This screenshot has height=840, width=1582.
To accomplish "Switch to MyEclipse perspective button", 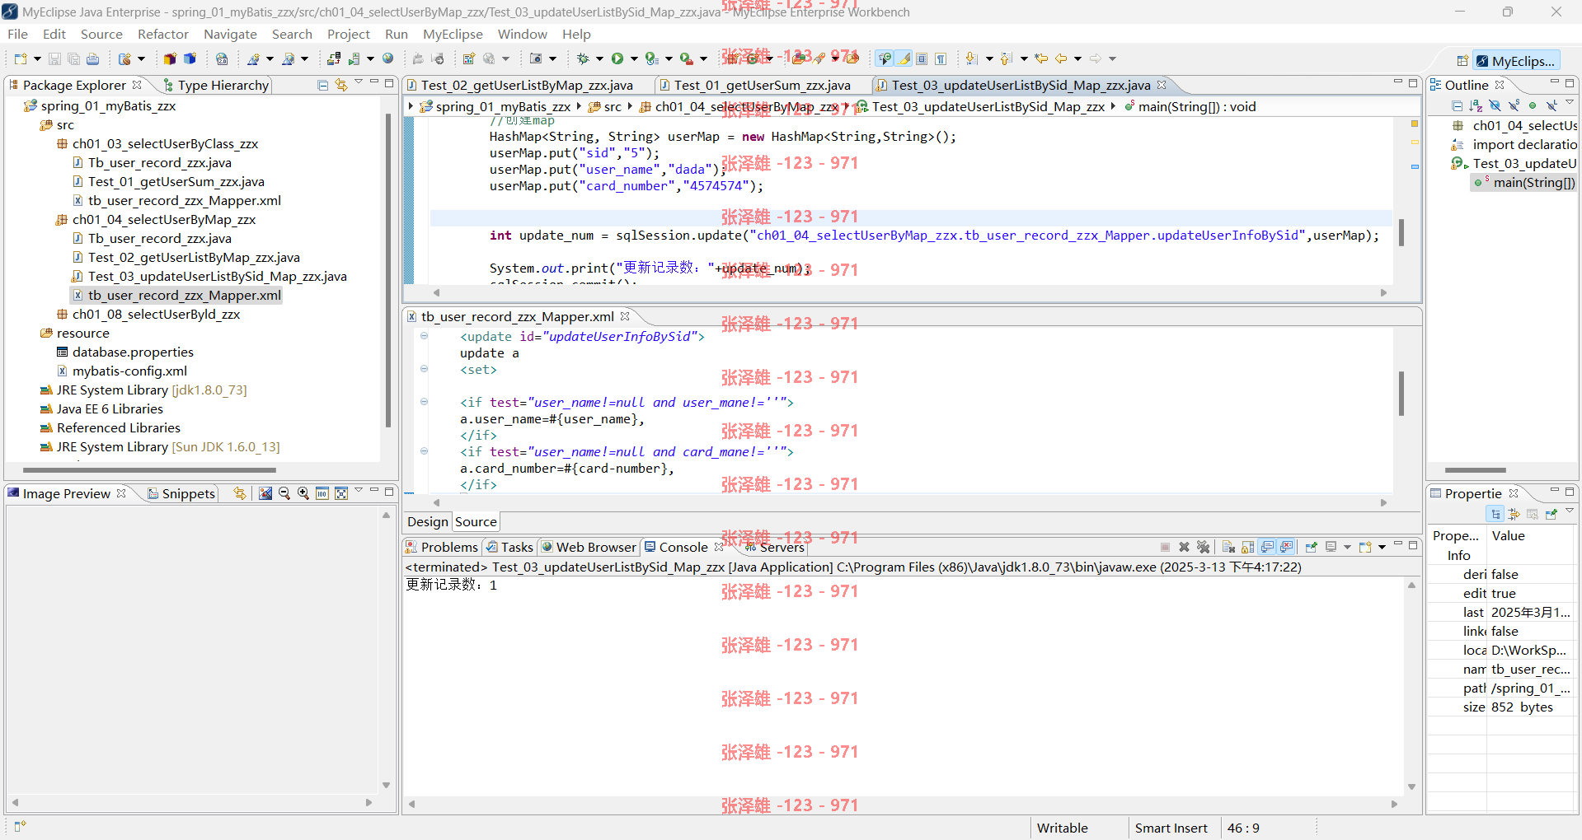I will (x=1516, y=61).
